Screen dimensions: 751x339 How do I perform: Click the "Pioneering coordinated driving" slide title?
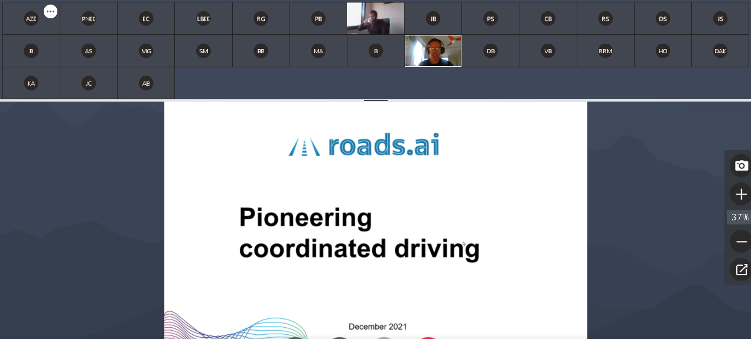359,233
